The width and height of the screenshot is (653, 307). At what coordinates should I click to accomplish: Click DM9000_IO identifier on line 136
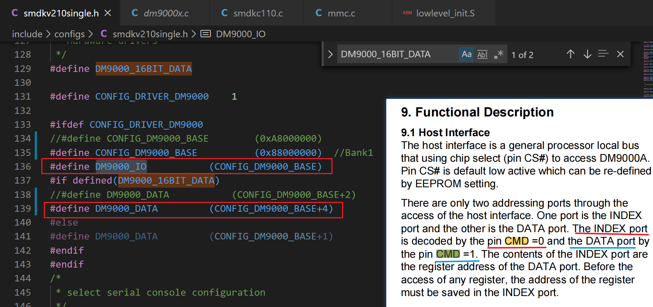(x=121, y=166)
